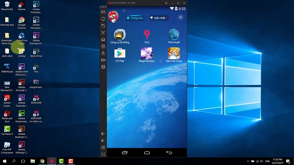Image resolution: width=294 pixels, height=165 pixels.
Task: Collapse the KOPlayer sidebar with top arrow
Action: (x=103, y=7)
